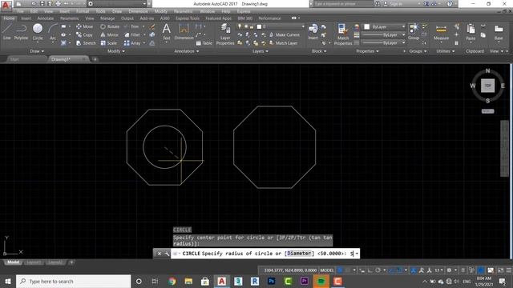Choose the Diameter option in command line
The height and width of the screenshot is (288, 513).
299,254
